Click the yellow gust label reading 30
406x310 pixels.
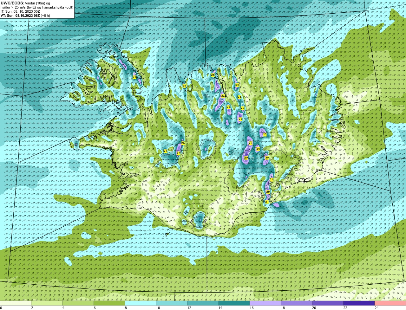click(x=267, y=158)
